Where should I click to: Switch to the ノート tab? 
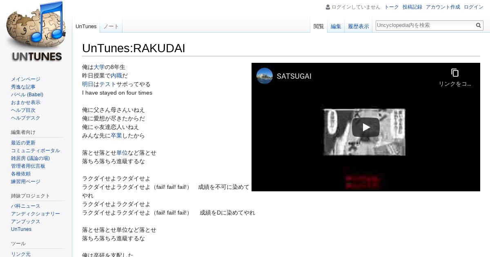[x=111, y=27]
